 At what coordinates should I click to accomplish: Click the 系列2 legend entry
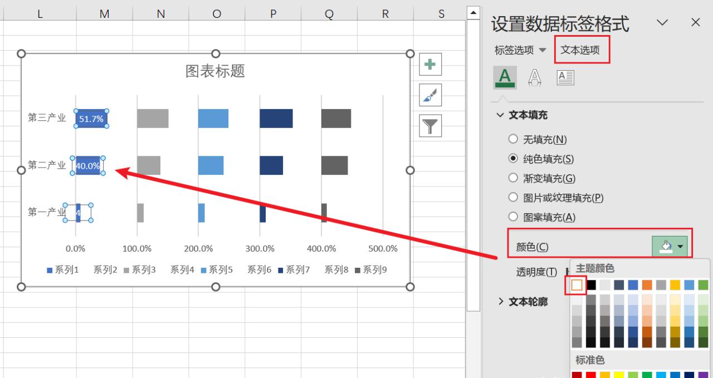[105, 270]
